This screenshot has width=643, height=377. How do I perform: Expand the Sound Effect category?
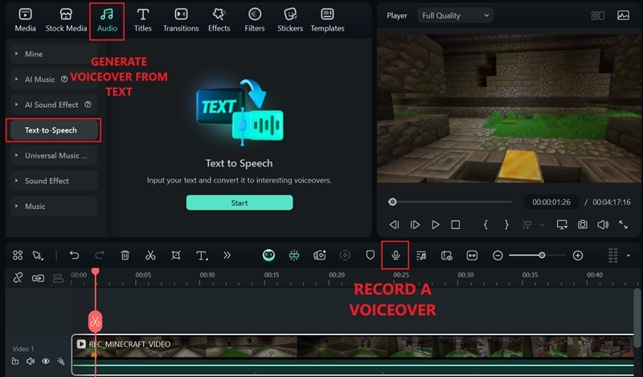pos(54,181)
